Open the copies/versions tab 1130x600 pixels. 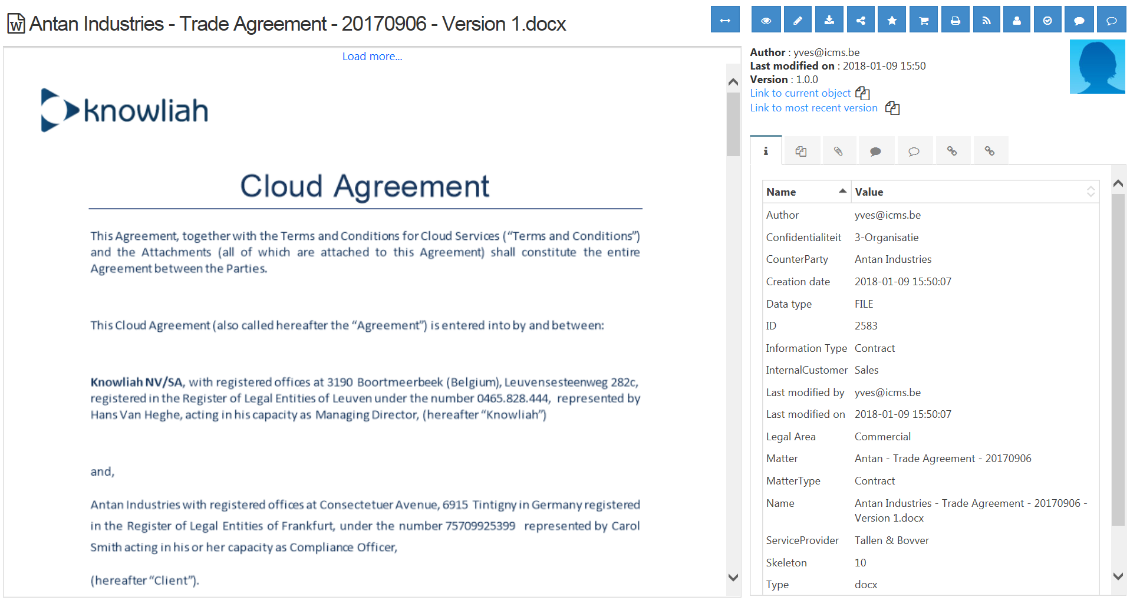coord(801,151)
